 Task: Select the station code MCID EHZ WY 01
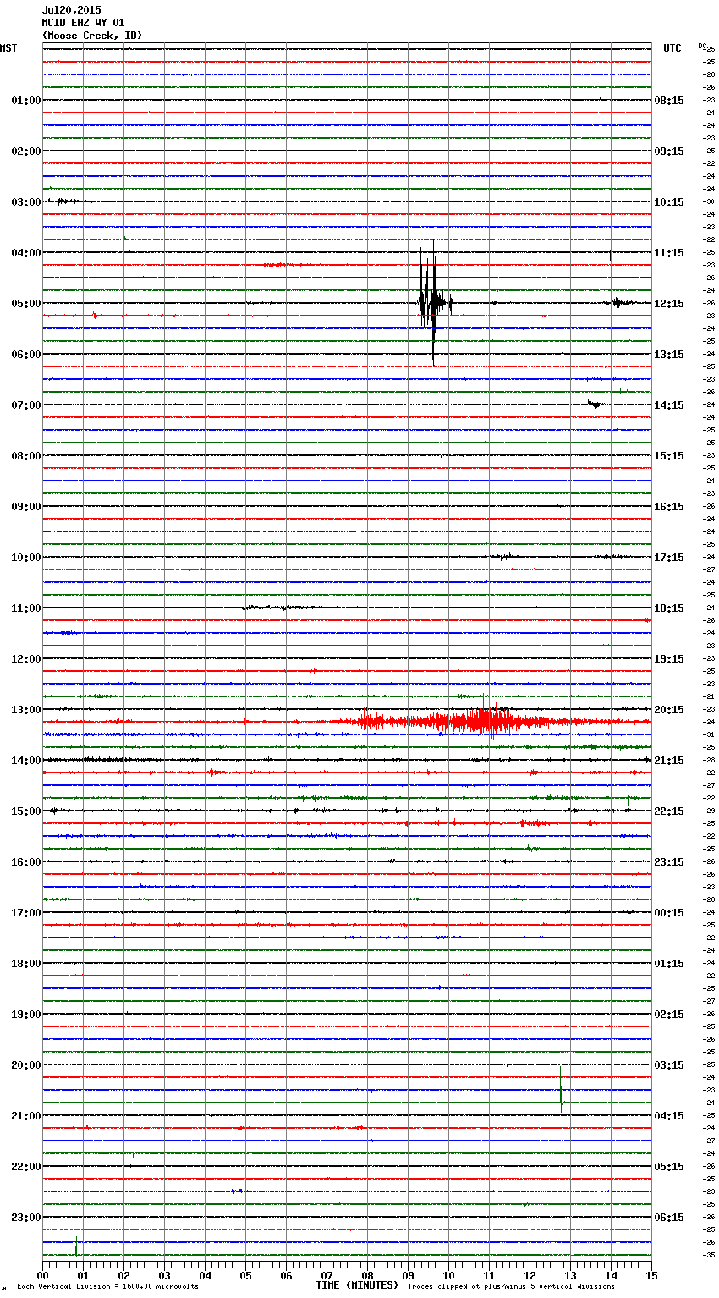pyautogui.click(x=84, y=23)
